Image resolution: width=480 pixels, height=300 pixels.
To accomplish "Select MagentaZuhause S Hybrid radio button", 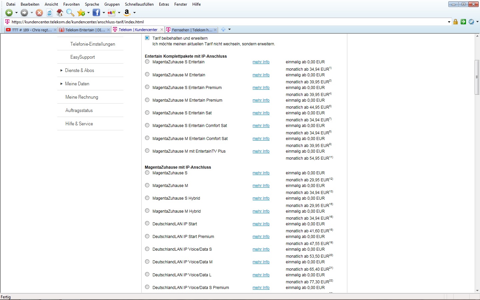I will coord(147,198).
